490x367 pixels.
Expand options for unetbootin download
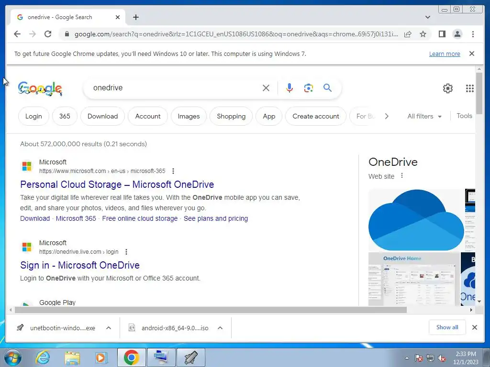click(109, 328)
